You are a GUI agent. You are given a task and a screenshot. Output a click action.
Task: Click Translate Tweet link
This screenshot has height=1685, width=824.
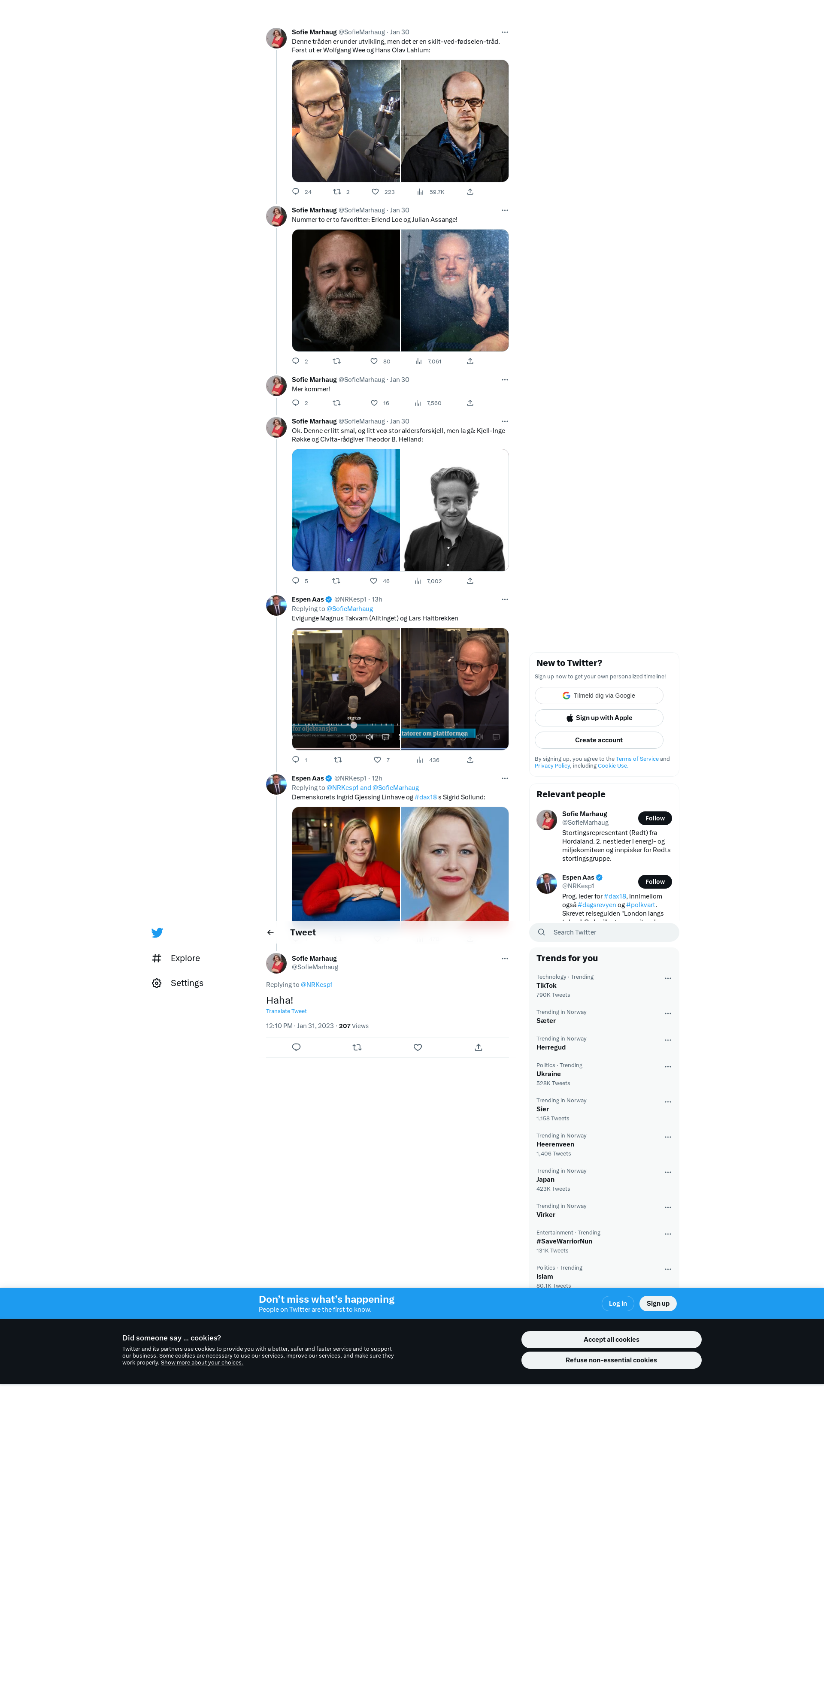point(286,1011)
